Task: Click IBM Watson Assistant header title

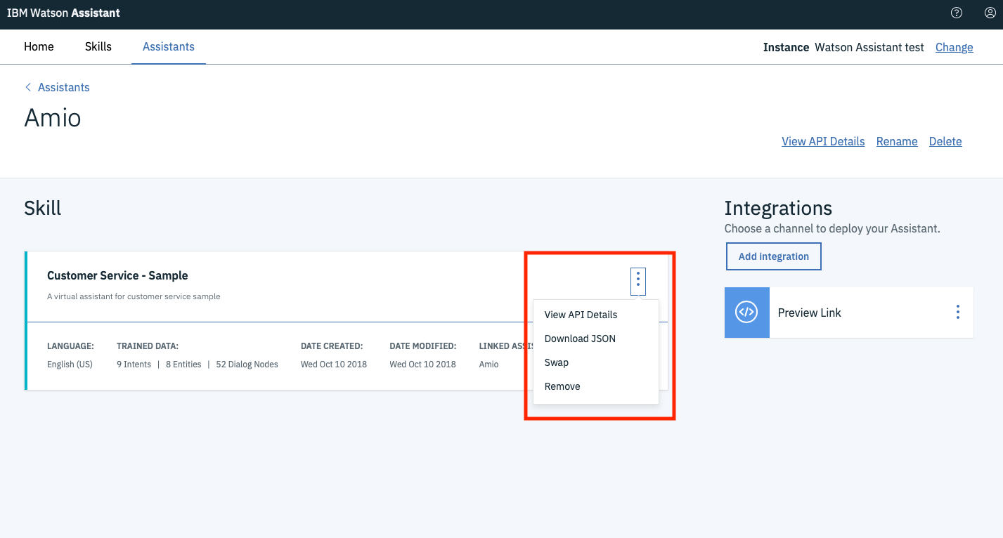Action: tap(63, 13)
